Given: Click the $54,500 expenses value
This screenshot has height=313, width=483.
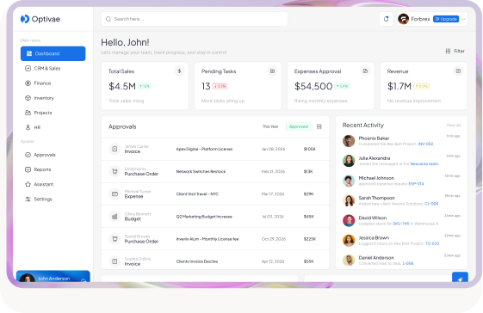Looking at the screenshot, I should [313, 86].
